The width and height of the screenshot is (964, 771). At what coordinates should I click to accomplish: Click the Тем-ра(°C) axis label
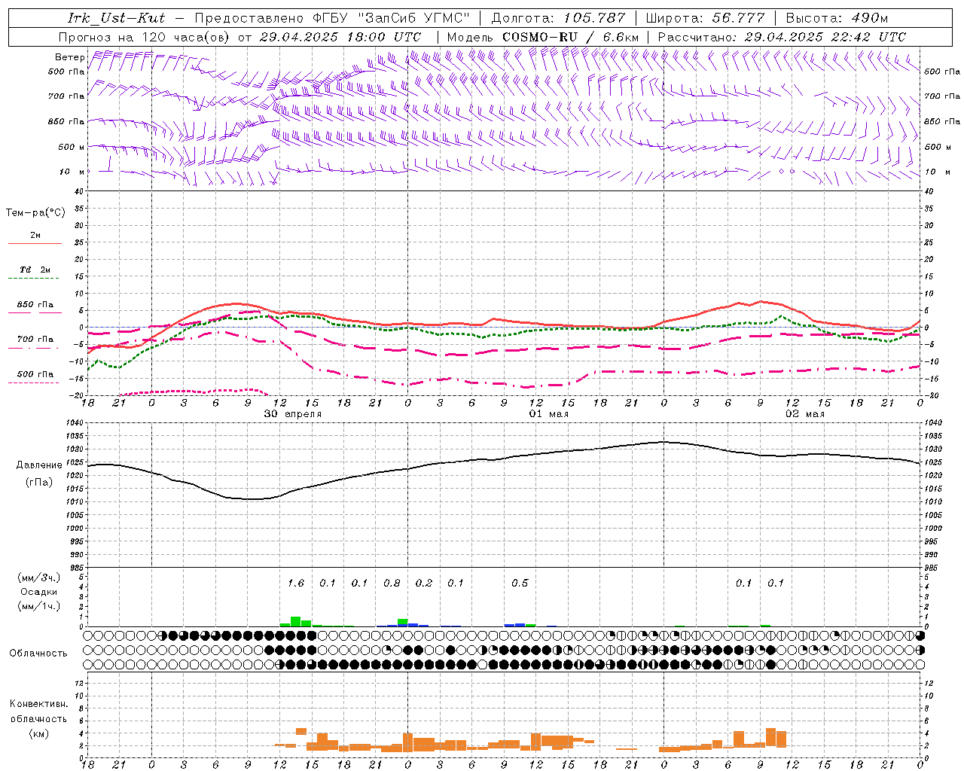35,213
